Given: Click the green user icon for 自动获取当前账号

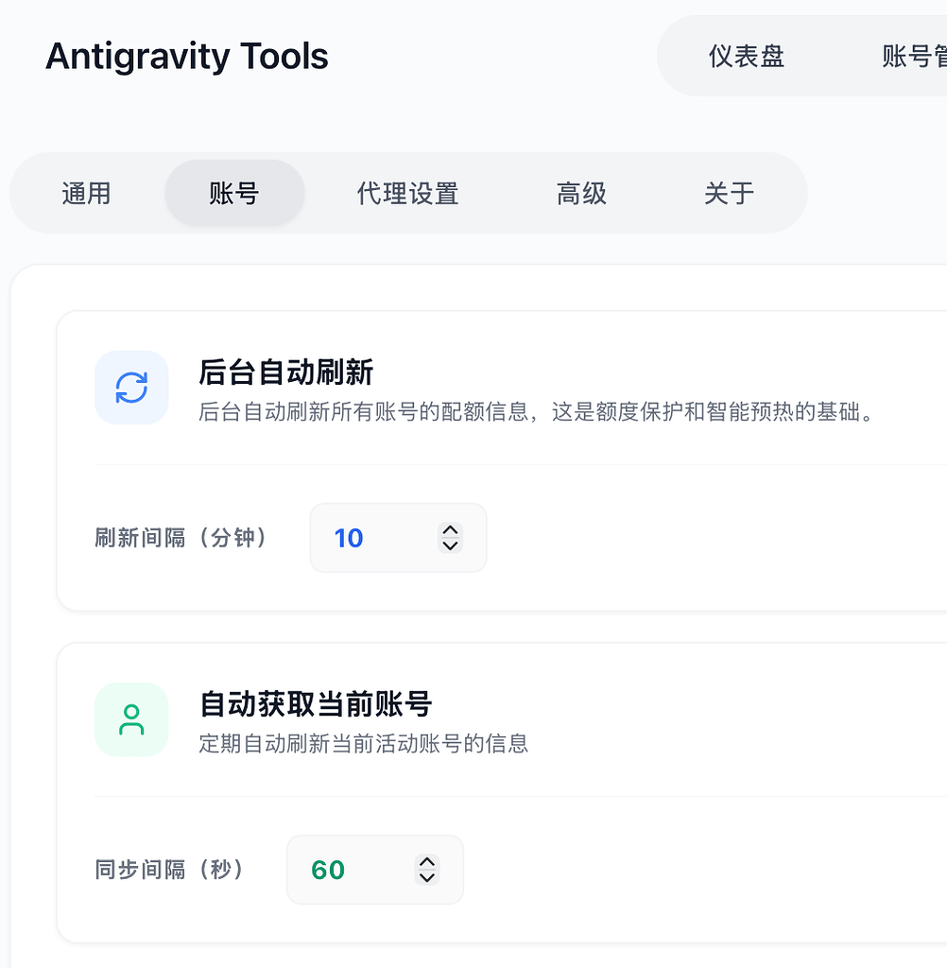Looking at the screenshot, I should pyautogui.click(x=131, y=719).
